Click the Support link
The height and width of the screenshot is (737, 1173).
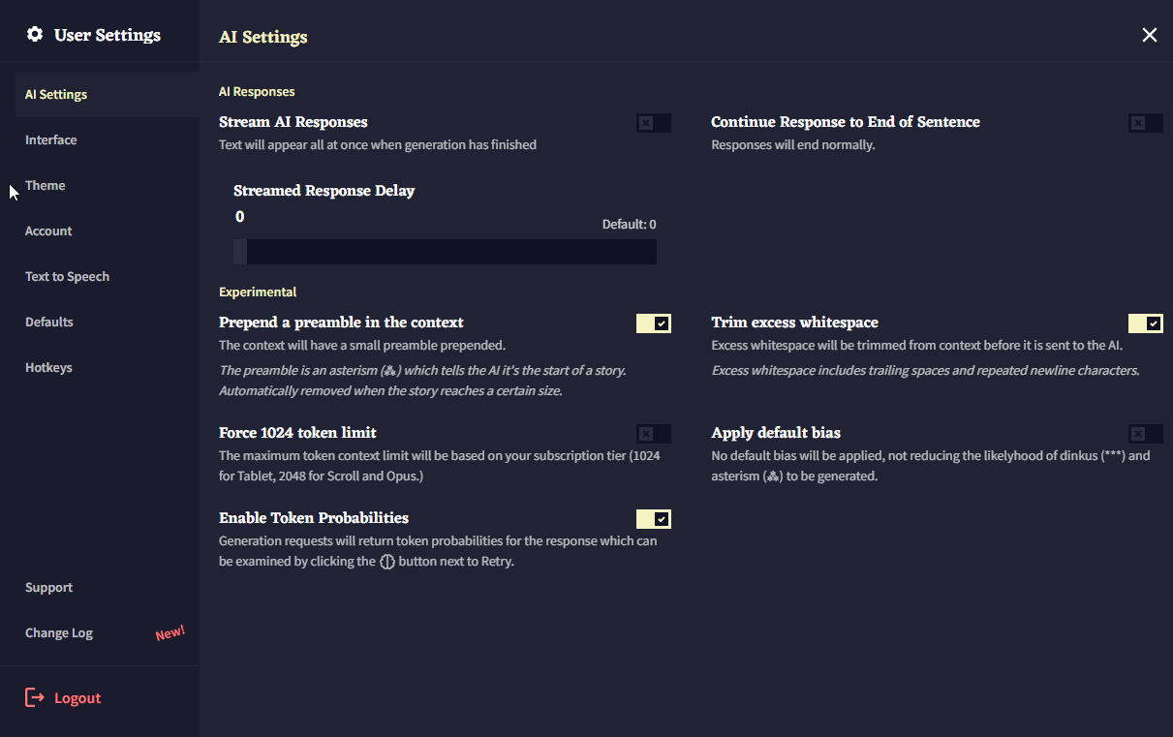tap(48, 588)
